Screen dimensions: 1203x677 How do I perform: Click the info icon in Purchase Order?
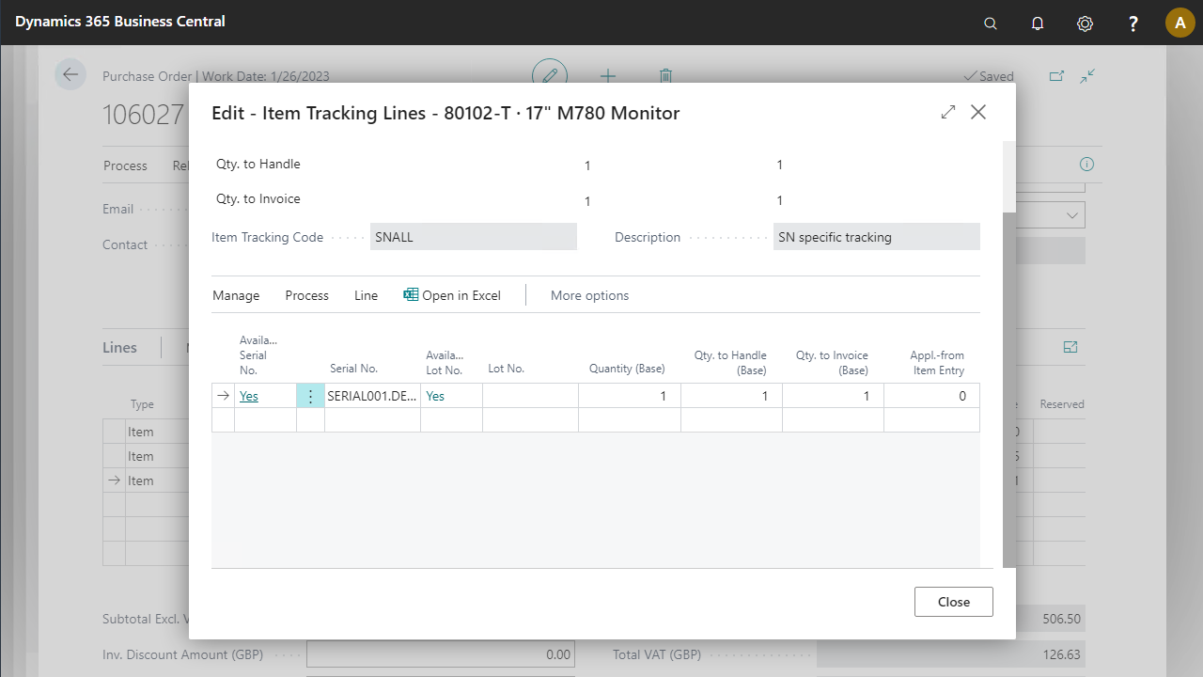coord(1086,164)
